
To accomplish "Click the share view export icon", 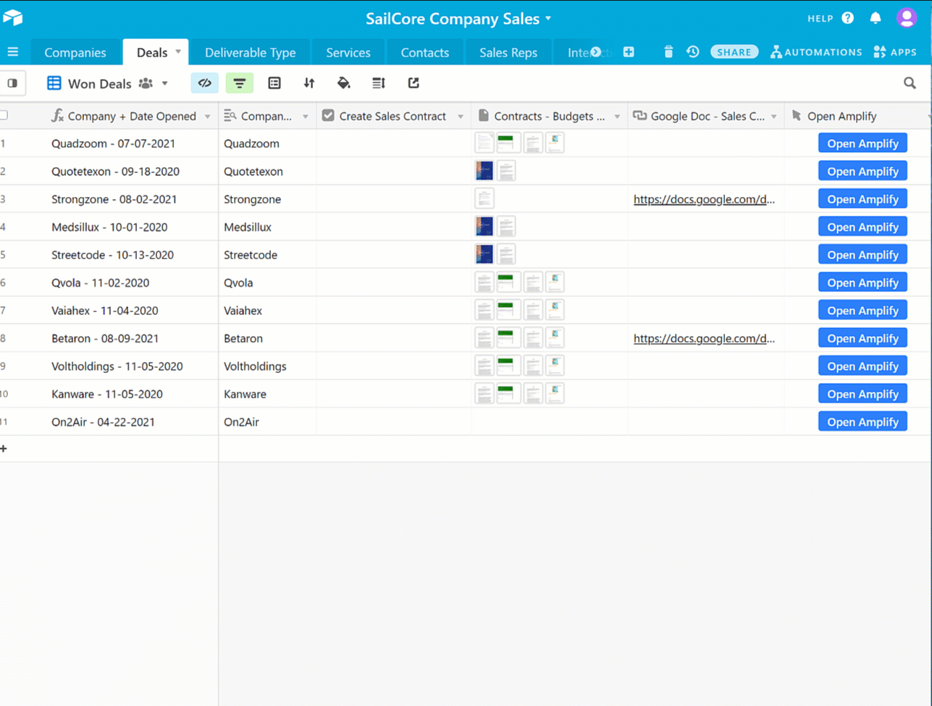I will coord(413,83).
